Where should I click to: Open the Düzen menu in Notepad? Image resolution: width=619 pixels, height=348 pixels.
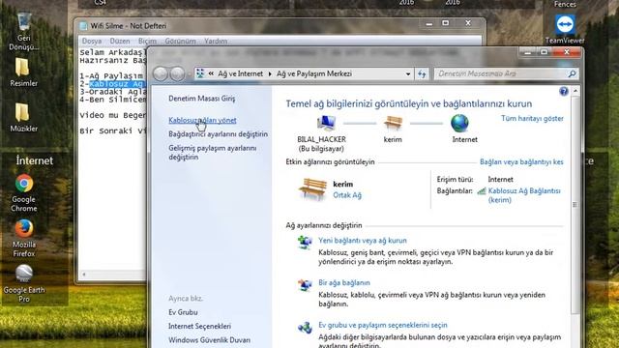coord(120,41)
